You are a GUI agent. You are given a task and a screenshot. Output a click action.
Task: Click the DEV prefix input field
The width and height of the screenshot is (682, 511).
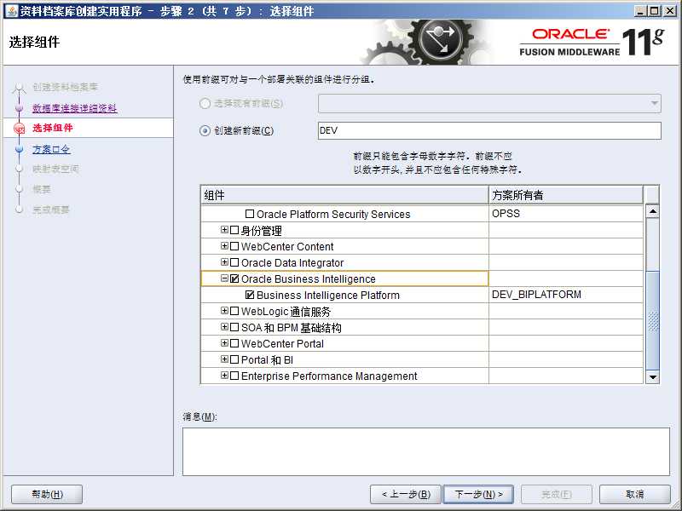489,130
